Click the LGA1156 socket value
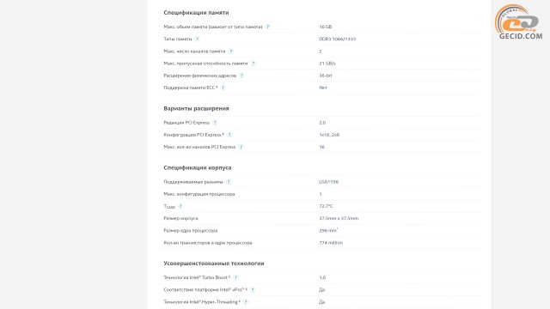This screenshot has width=550, height=309. pos(328,182)
